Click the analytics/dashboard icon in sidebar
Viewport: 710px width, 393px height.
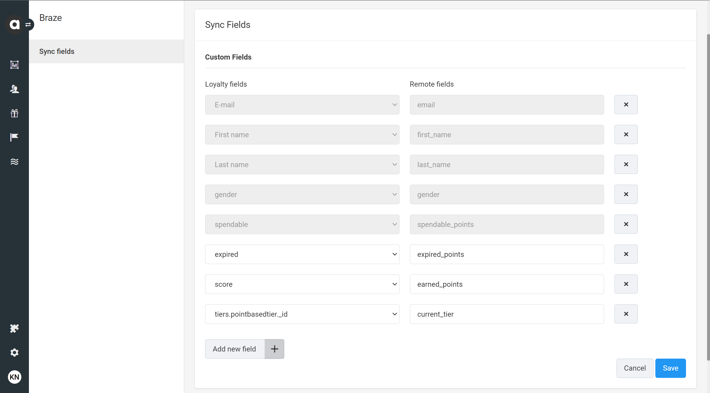(14, 65)
